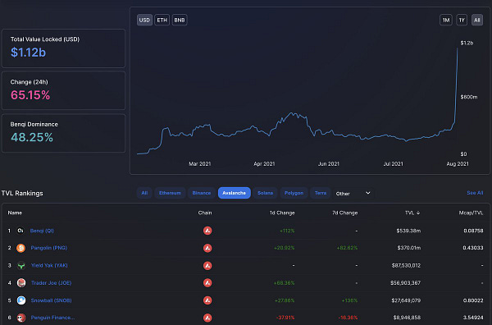Click Yield Yak's $87,530,012 TVL cell
This screenshot has height=325, width=492.
406,266
